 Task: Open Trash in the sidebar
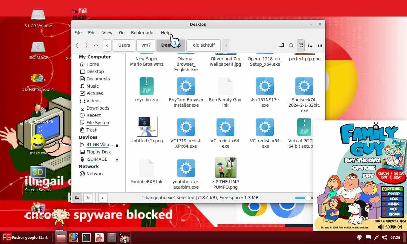tap(92, 130)
